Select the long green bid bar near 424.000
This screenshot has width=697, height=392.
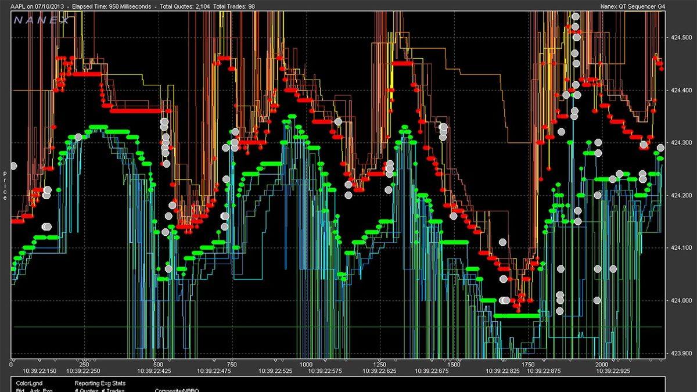click(x=516, y=315)
